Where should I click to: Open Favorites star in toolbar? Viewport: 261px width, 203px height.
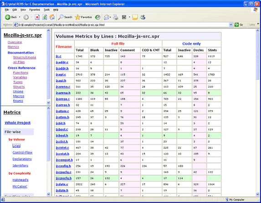77,17
